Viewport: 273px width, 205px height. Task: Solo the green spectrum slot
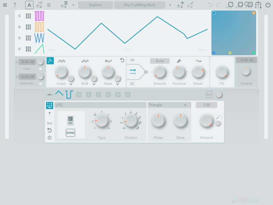click(19, 49)
